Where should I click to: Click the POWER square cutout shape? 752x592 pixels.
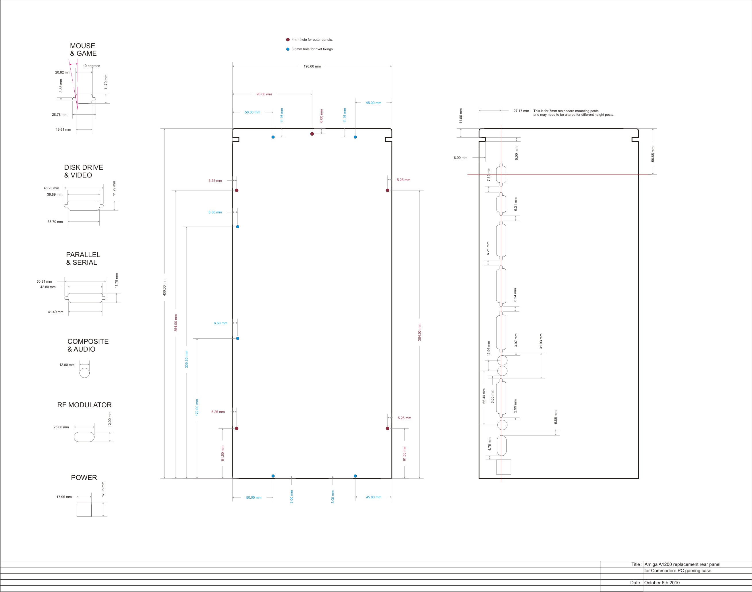click(84, 510)
